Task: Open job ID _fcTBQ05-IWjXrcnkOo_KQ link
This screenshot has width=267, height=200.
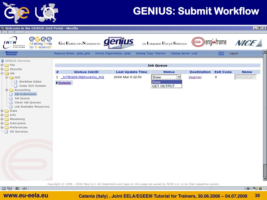Action: point(82,77)
